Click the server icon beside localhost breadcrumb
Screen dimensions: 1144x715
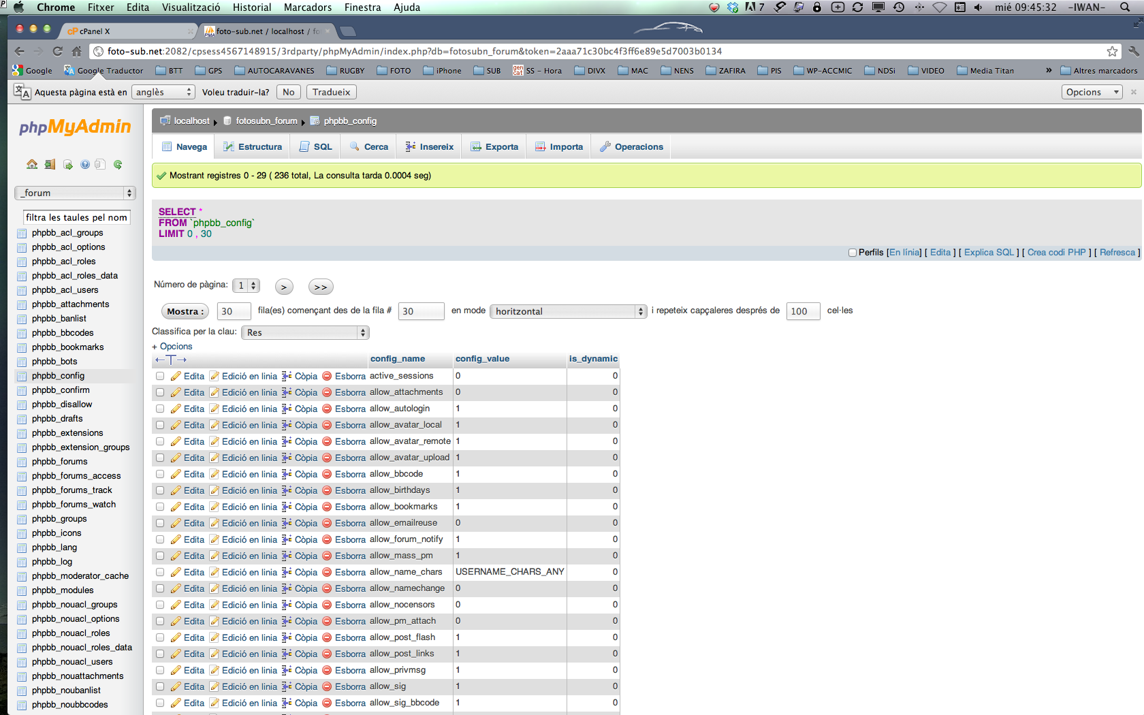click(x=165, y=121)
